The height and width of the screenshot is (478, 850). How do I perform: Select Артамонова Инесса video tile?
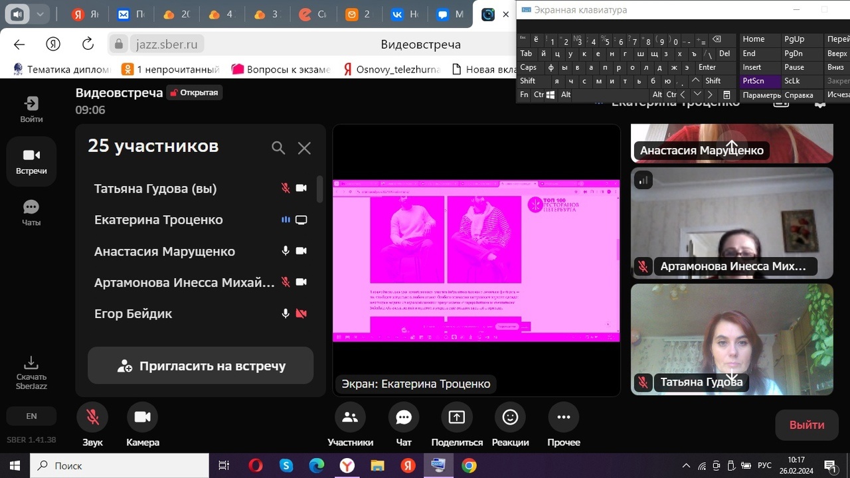(x=732, y=223)
